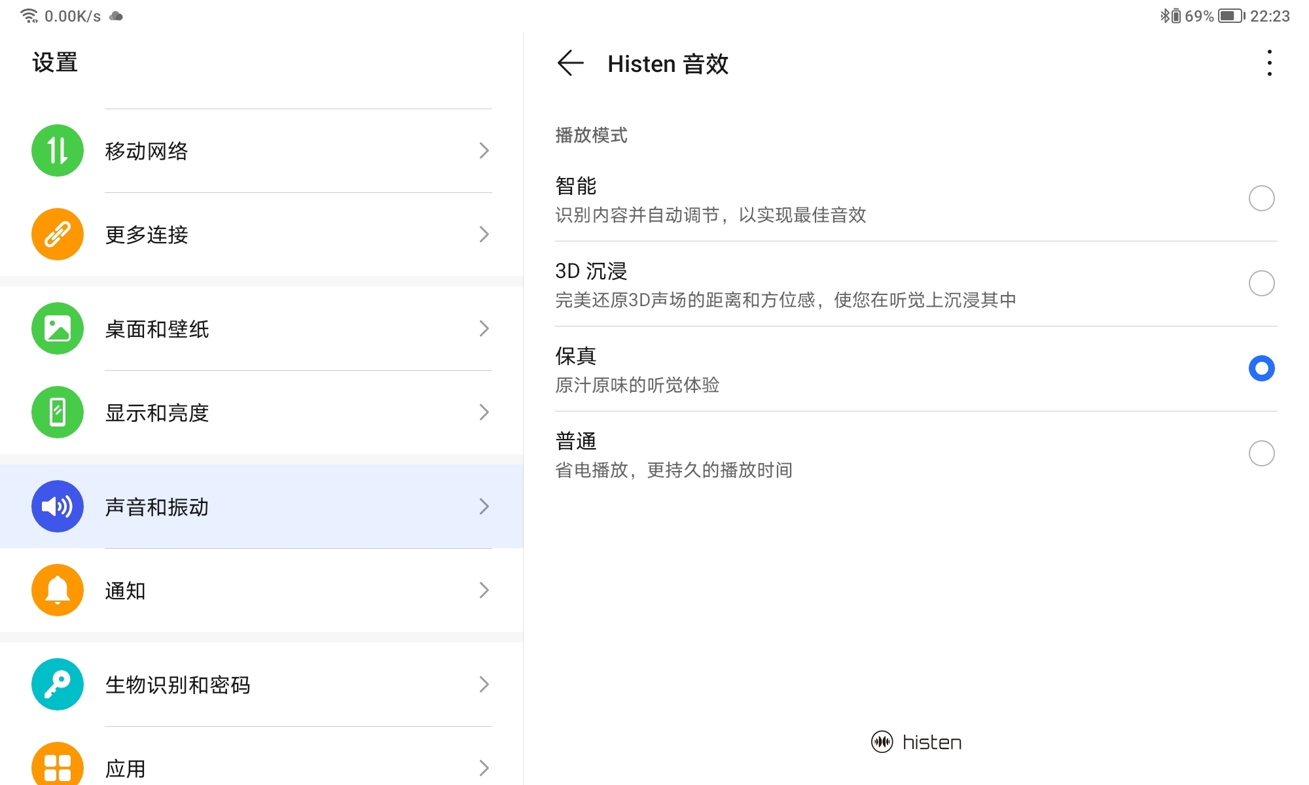Tap the cloud icon in status bar
The image size is (1309, 785).
[116, 16]
